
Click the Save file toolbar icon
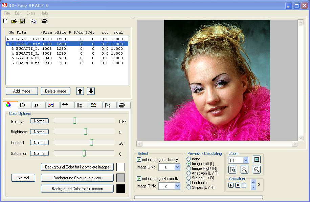coord(22,21)
